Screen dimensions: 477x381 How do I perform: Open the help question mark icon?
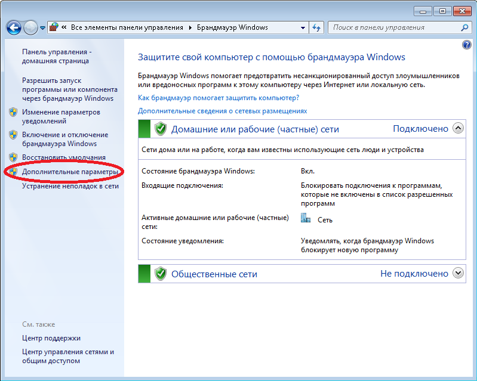pyautogui.click(x=466, y=45)
